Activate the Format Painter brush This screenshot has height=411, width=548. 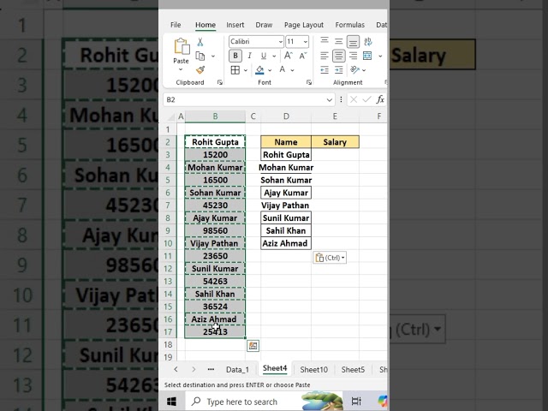(x=200, y=70)
